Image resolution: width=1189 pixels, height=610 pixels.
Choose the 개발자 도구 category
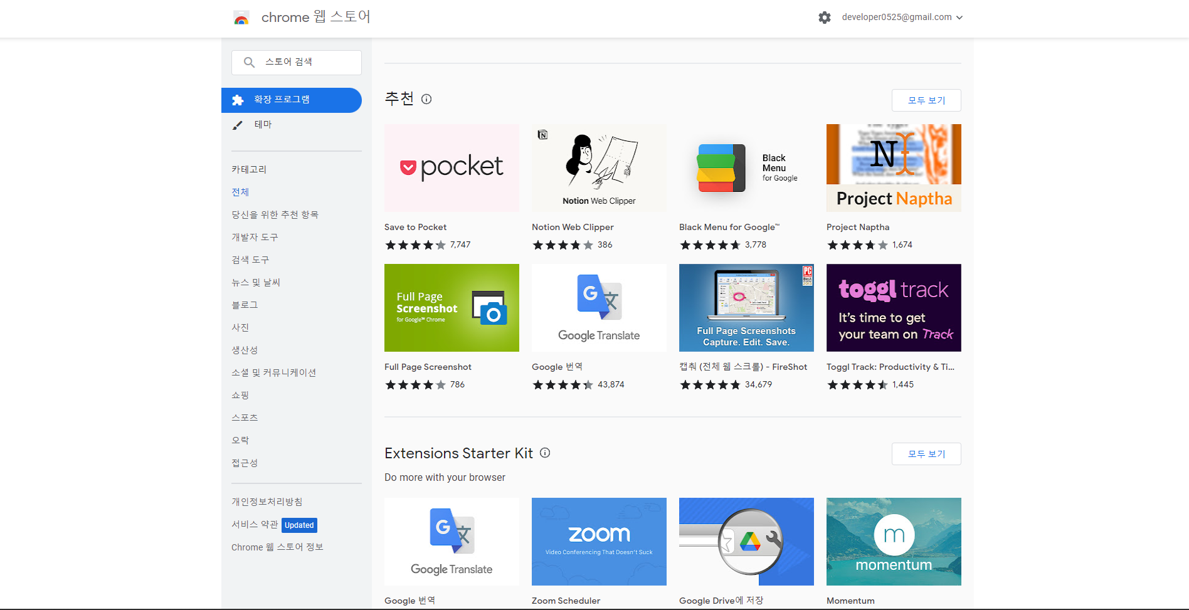[255, 237]
